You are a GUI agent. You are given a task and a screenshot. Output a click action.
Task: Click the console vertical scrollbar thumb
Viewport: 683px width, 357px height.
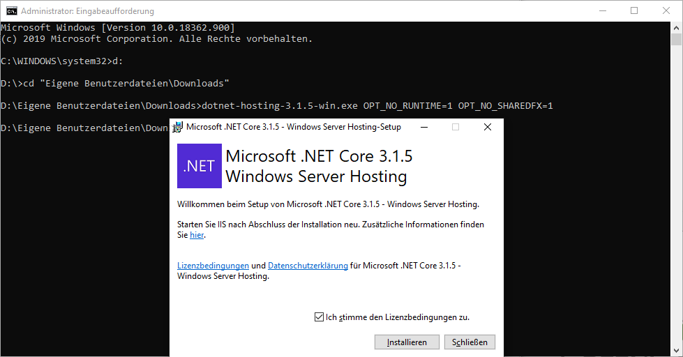click(676, 39)
